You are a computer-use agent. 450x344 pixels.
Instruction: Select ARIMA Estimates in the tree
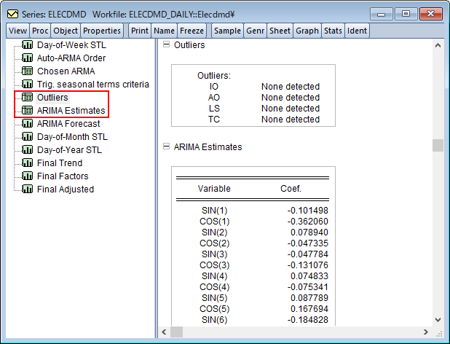pos(71,111)
